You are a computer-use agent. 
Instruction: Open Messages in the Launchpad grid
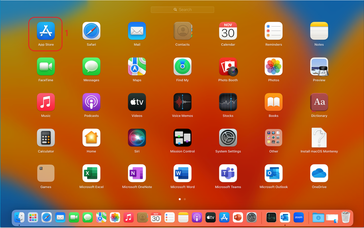coord(91,66)
